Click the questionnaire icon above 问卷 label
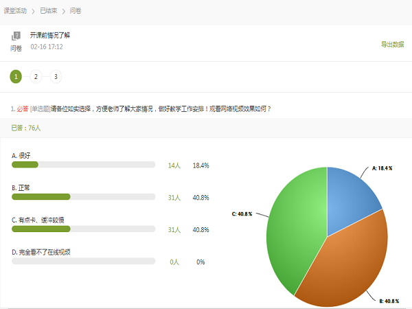 [x=16, y=36]
